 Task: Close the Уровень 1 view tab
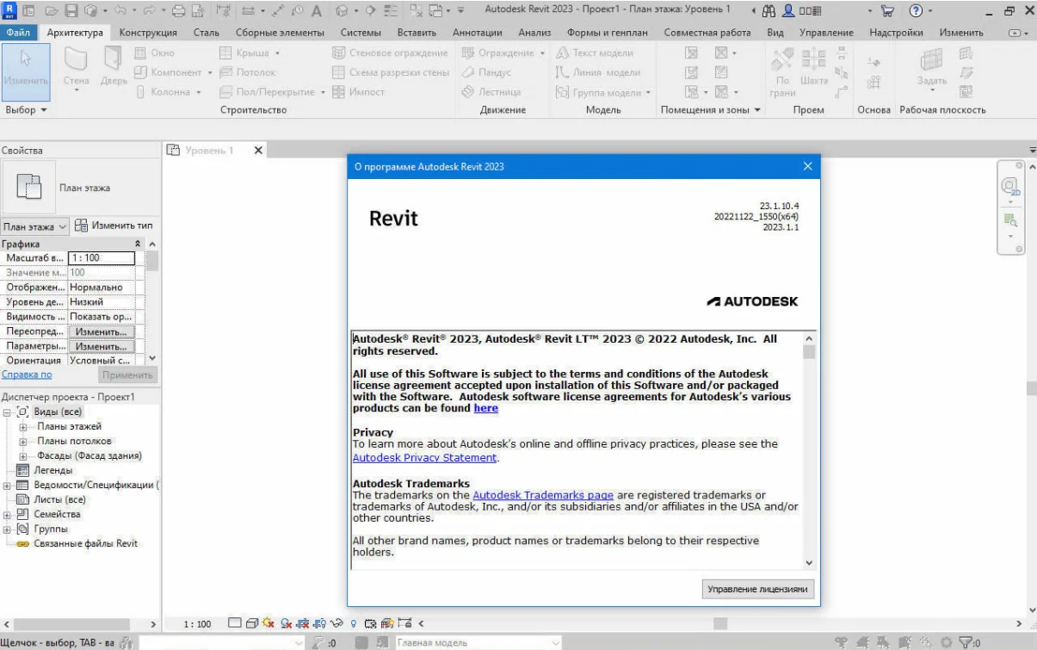pyautogui.click(x=258, y=150)
